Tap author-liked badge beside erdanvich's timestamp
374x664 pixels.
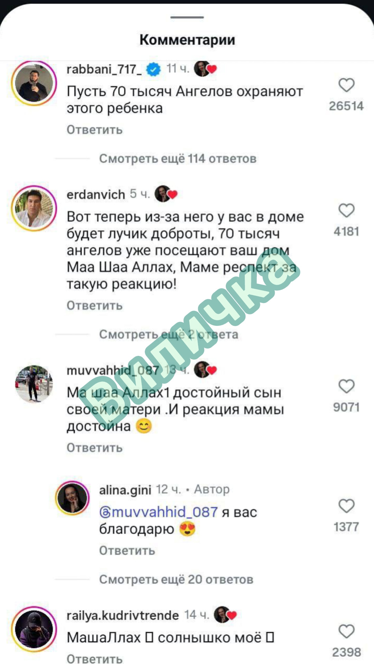166,194
